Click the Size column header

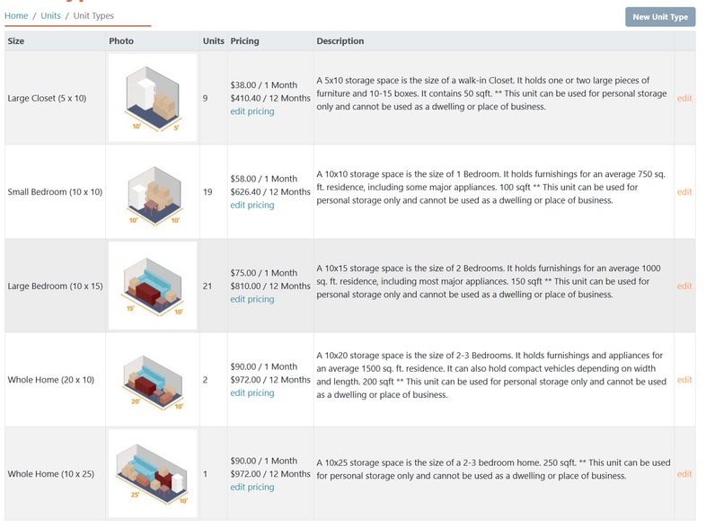(x=16, y=41)
